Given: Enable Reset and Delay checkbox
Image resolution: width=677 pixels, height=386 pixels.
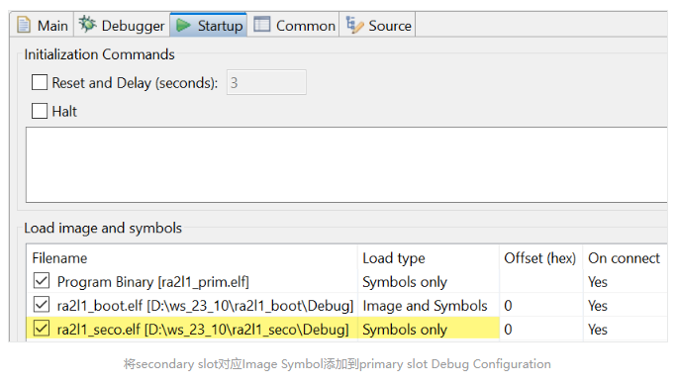Looking at the screenshot, I should click(40, 82).
